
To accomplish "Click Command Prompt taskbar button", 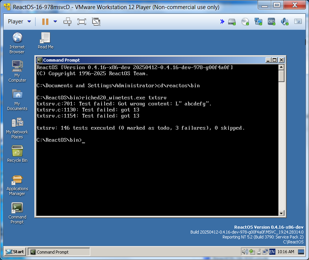I will [x=59, y=252].
